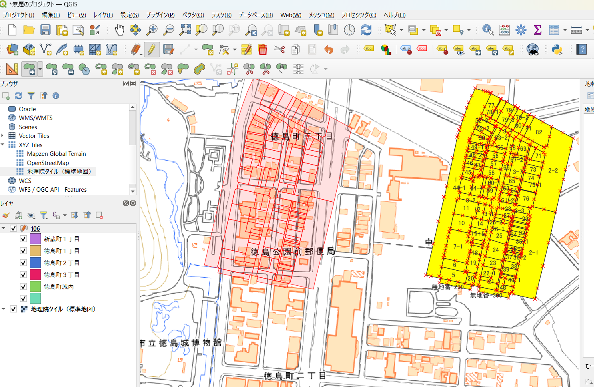594x387 pixels.
Task: Open the ベクタ(O) menu
Action: click(x=193, y=15)
